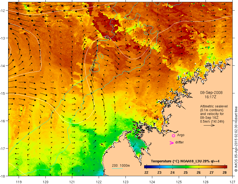Click longitude axis label '126'
Image resolution: width=238 pixels, height=184 pixels.
coord(206,182)
